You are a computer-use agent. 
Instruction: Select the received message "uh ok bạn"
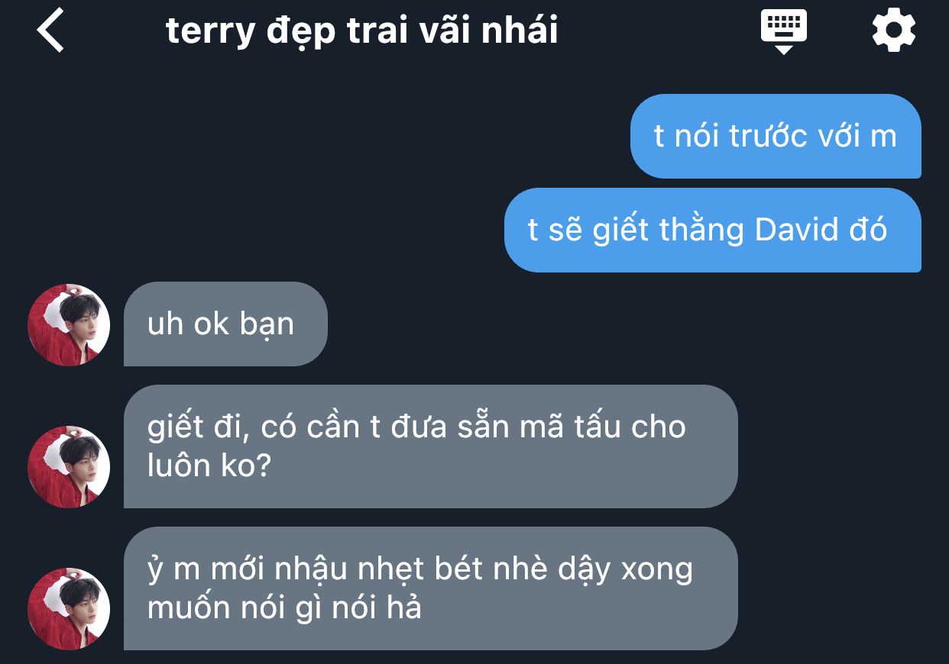pyautogui.click(x=225, y=324)
